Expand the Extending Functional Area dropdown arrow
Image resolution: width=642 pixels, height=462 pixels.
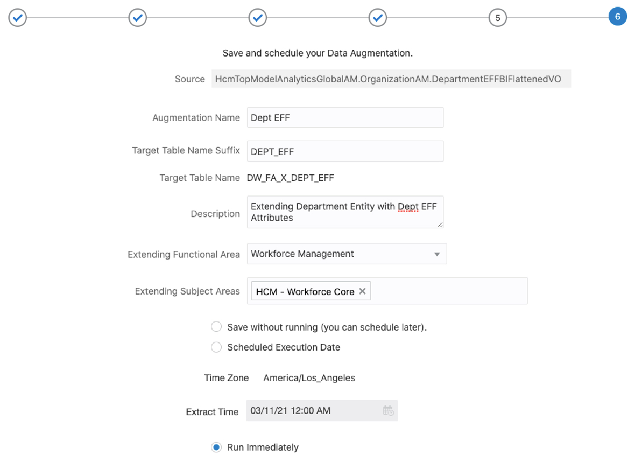tap(437, 254)
